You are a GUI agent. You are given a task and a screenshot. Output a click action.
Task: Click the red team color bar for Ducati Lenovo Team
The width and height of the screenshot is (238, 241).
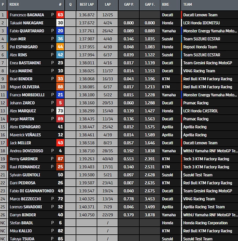(x=181, y=15)
